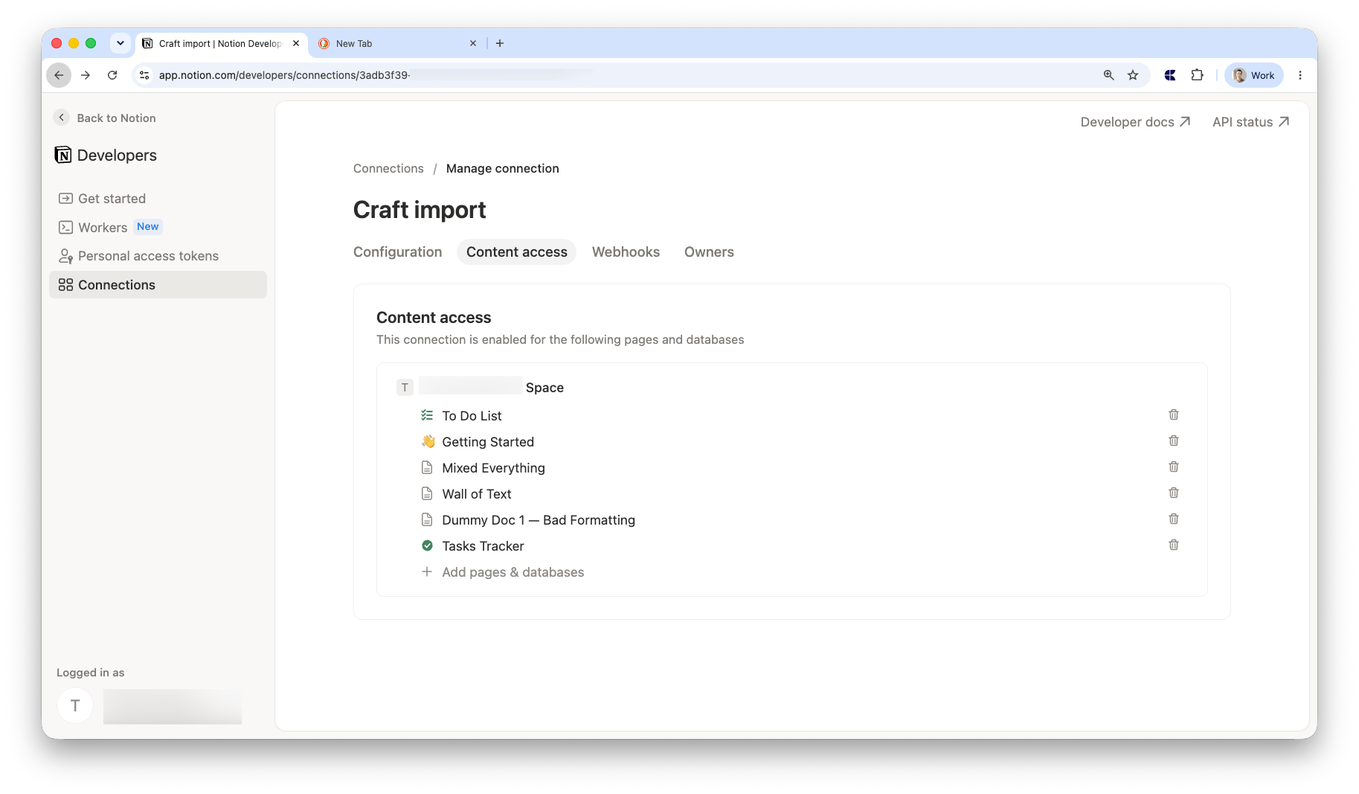Click the green check icon for Tasks Tracker
This screenshot has height=794, width=1359.
pos(427,545)
